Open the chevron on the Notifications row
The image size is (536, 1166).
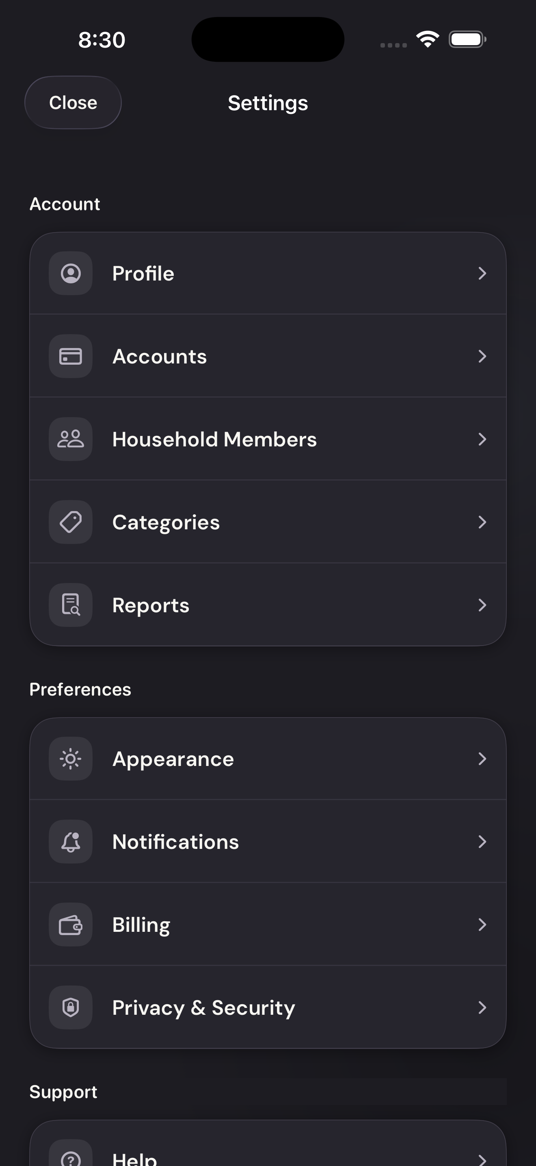click(482, 842)
